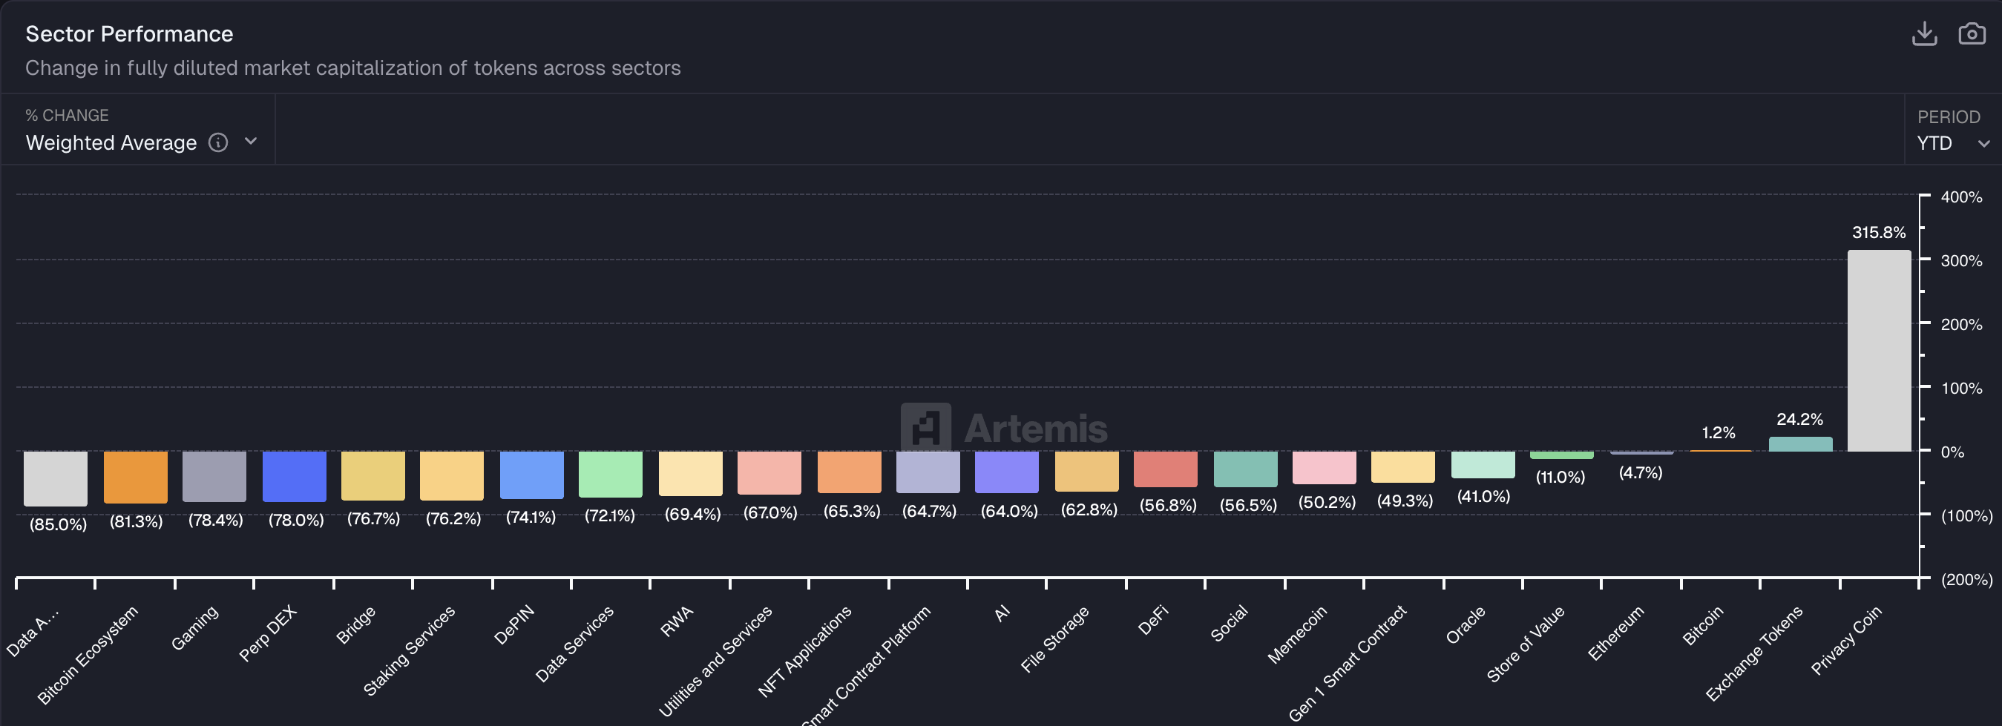Click the download arrow icon in the header

(x=1925, y=33)
